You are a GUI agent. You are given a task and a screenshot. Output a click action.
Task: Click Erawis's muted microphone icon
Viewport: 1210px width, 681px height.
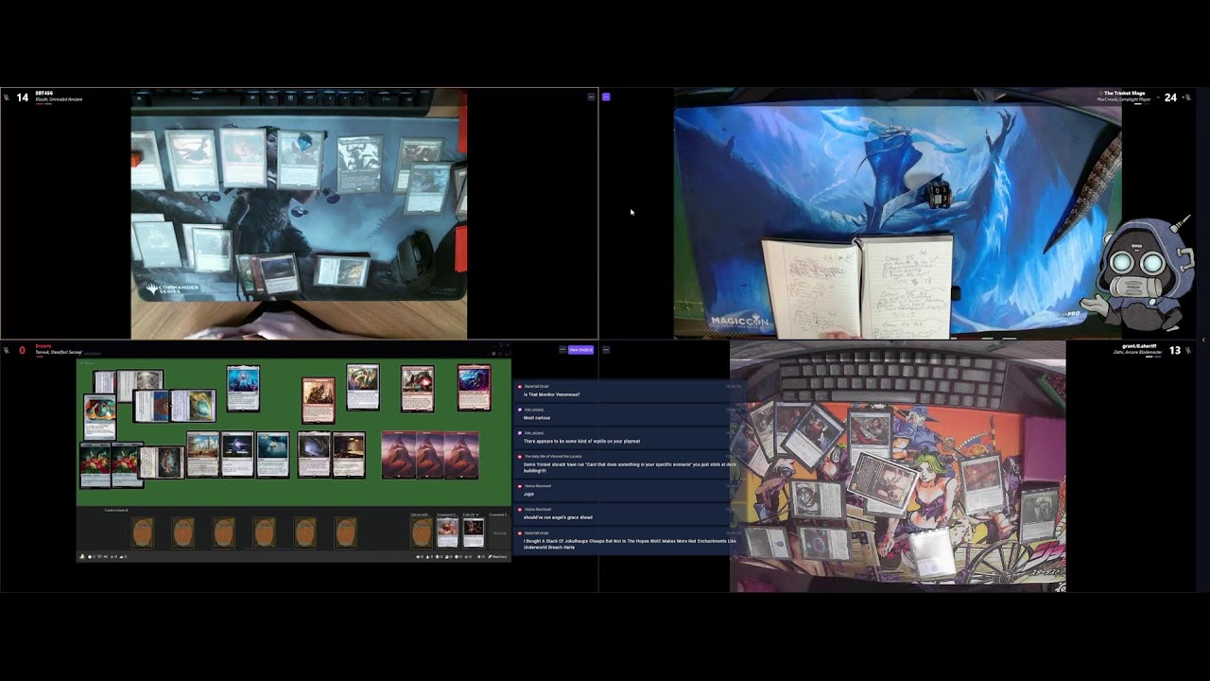(6, 350)
